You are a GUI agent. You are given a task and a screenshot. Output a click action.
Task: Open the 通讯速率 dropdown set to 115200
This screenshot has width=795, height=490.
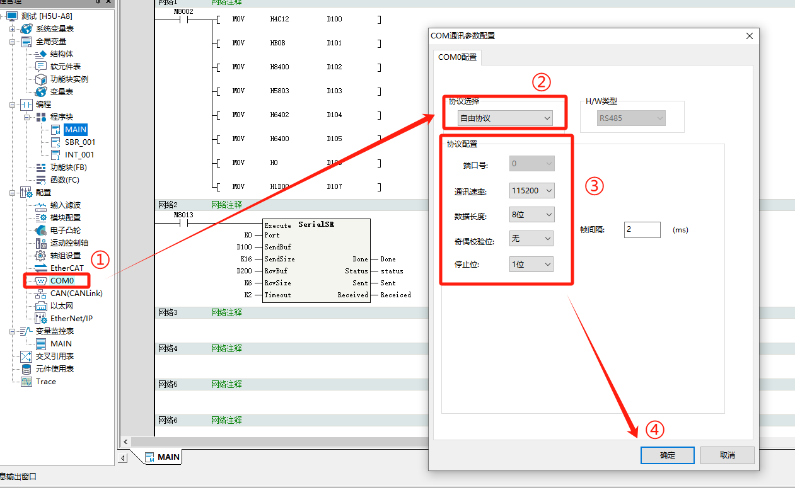(x=531, y=191)
